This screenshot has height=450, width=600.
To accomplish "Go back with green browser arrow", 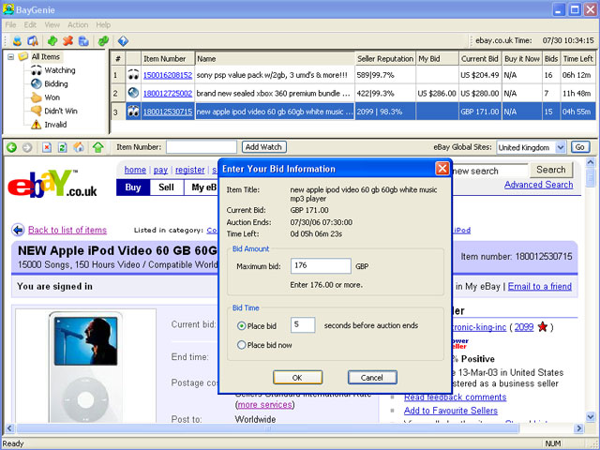I will 11,147.
